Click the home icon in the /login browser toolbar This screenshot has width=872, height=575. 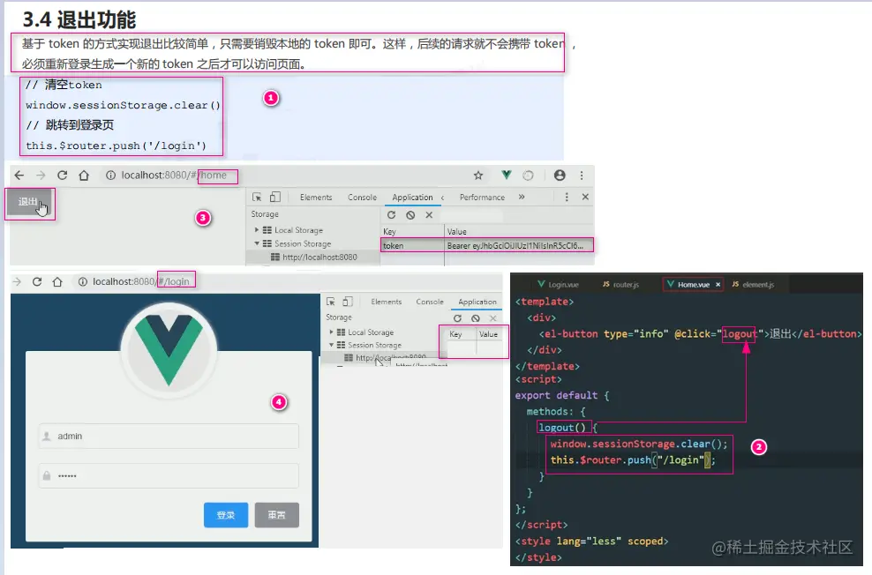coord(57,281)
